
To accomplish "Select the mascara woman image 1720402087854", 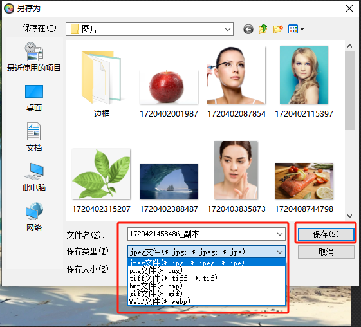I will click(236, 82).
